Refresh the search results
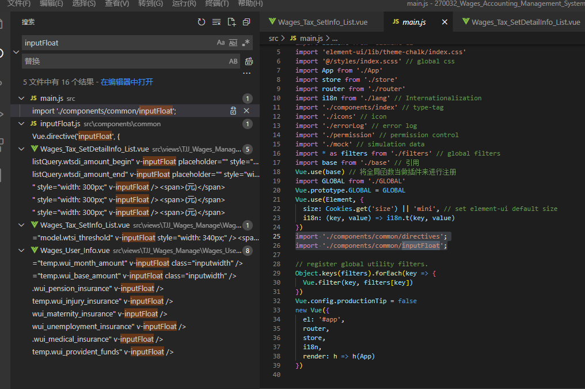The image size is (585, 389). [201, 22]
